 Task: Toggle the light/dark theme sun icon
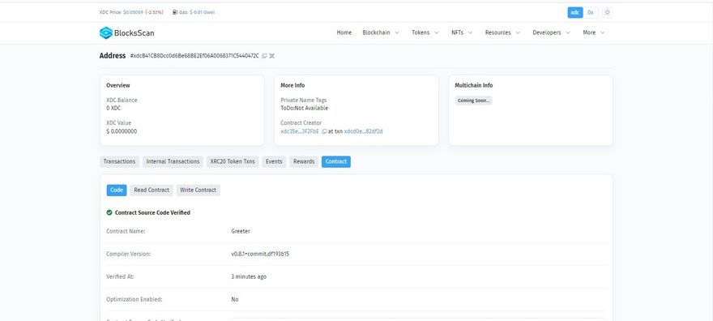tap(607, 13)
